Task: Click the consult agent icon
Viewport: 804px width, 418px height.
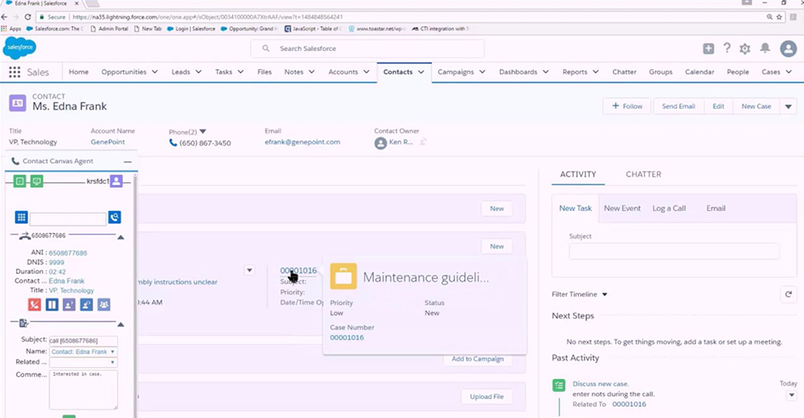Action: 86,304
